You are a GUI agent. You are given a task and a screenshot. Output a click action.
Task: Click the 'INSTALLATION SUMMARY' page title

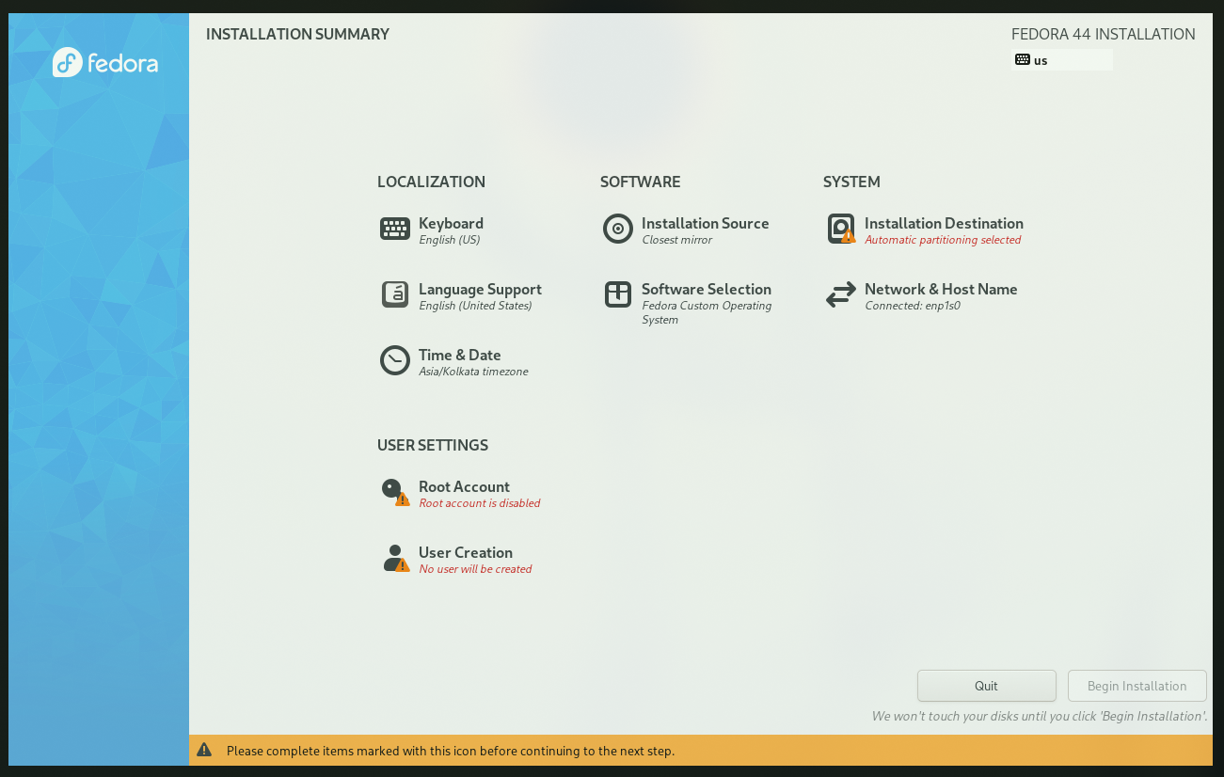(297, 35)
